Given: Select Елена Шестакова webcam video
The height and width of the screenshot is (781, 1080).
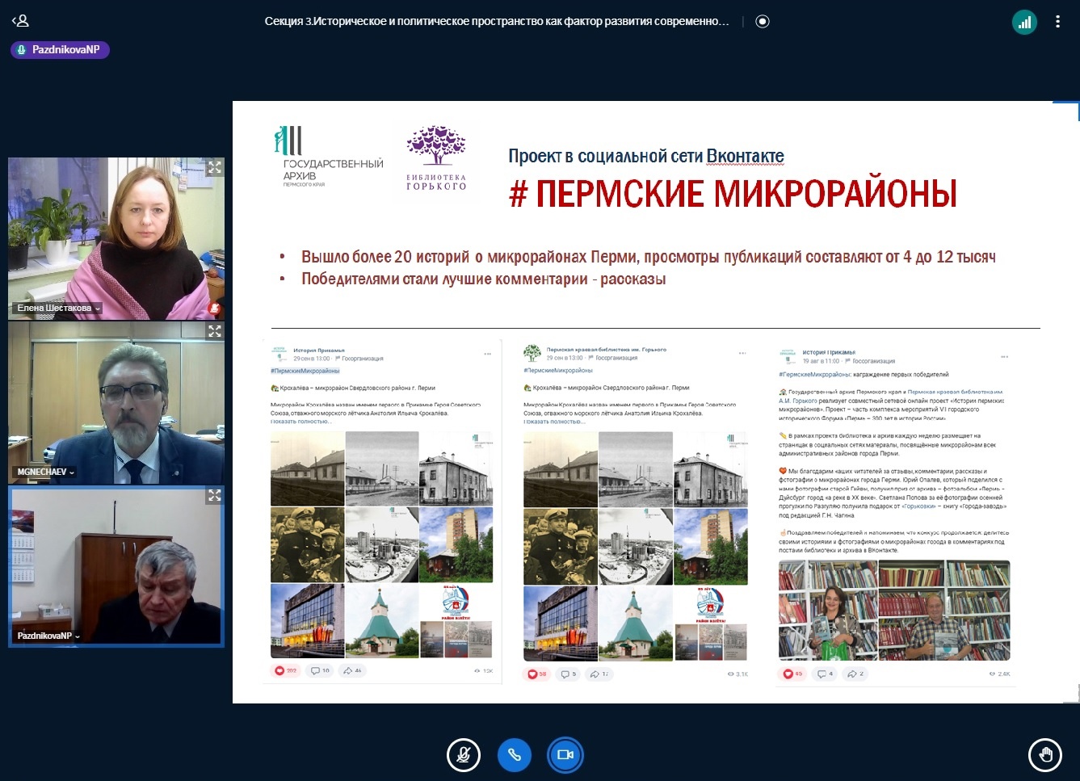Looking at the screenshot, I should tap(116, 238).
